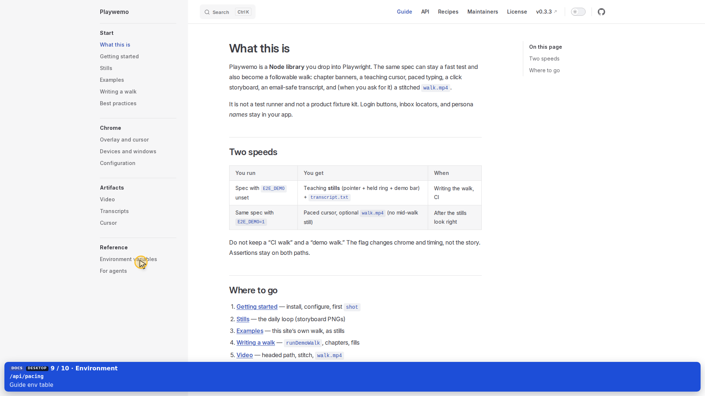Open Video in the Artifacts section
Image resolution: width=705 pixels, height=396 pixels.
click(107, 199)
